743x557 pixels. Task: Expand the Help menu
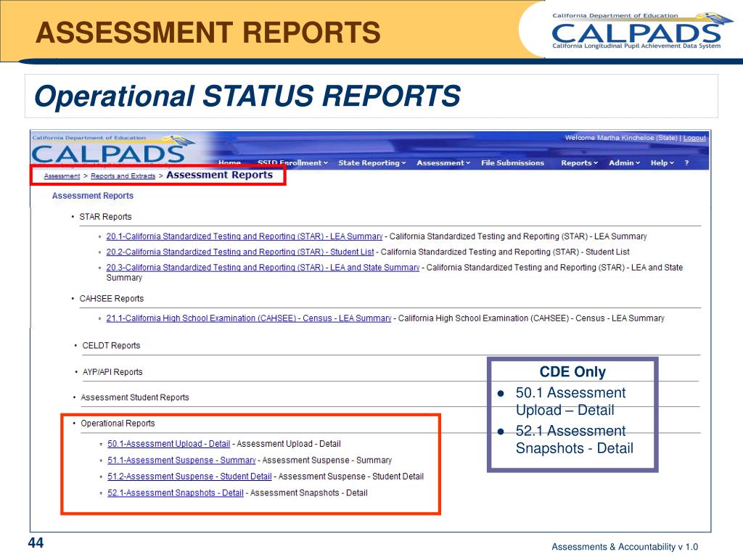662,162
